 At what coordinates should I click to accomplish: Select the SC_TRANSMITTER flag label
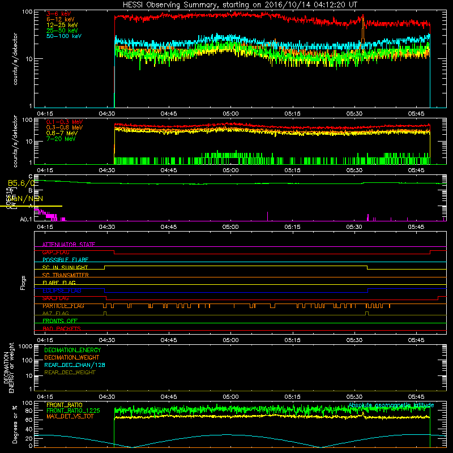coord(65,275)
